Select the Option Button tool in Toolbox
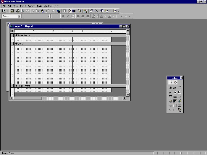This screenshot has height=155, width=207. coord(175,92)
